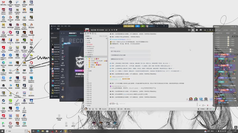Click back arrow in game platform window
Viewport: 238px width, 133px height.
point(62,33)
